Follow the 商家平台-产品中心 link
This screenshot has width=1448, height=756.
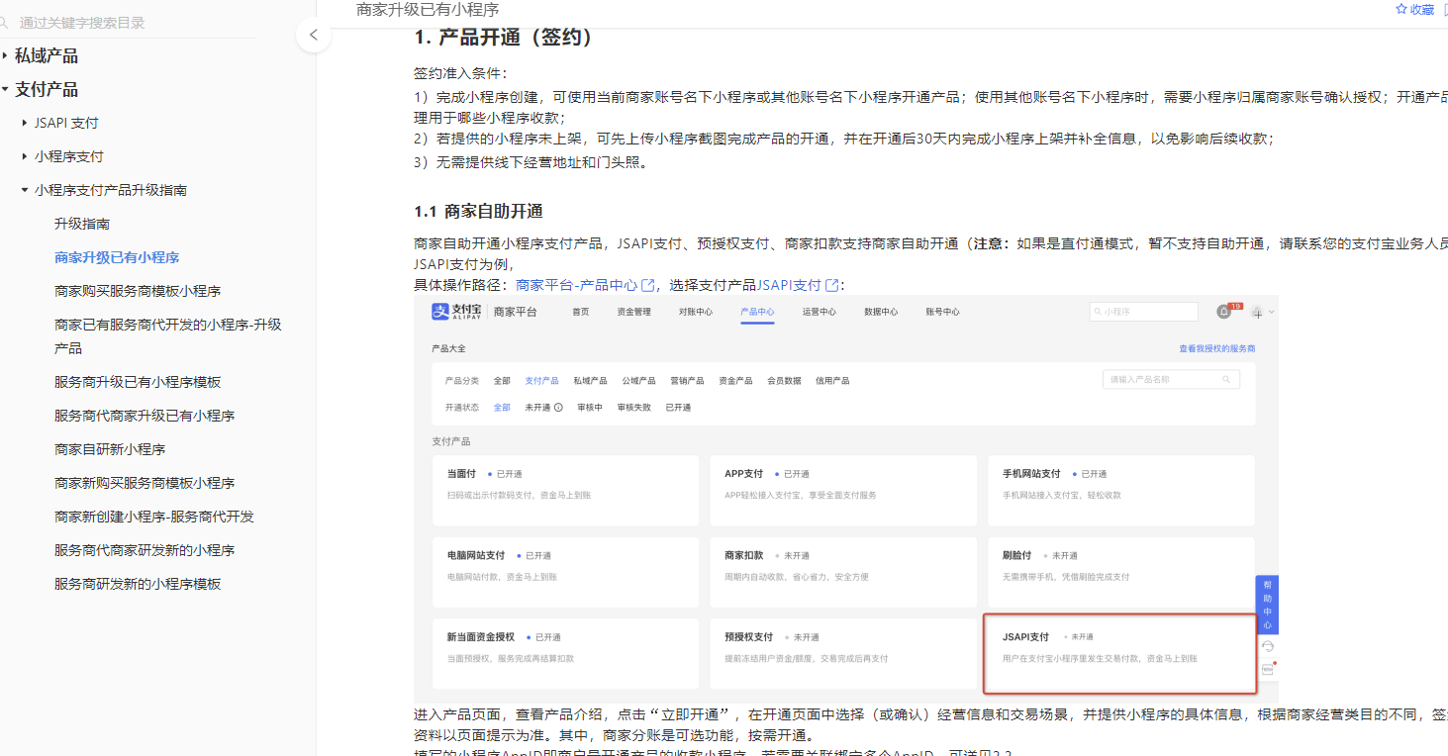(x=577, y=285)
